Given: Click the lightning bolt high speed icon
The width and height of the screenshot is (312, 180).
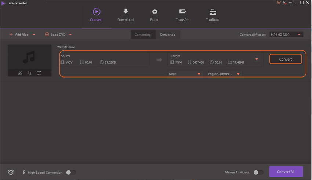Looking at the screenshot, I should pyautogui.click(x=24, y=172).
